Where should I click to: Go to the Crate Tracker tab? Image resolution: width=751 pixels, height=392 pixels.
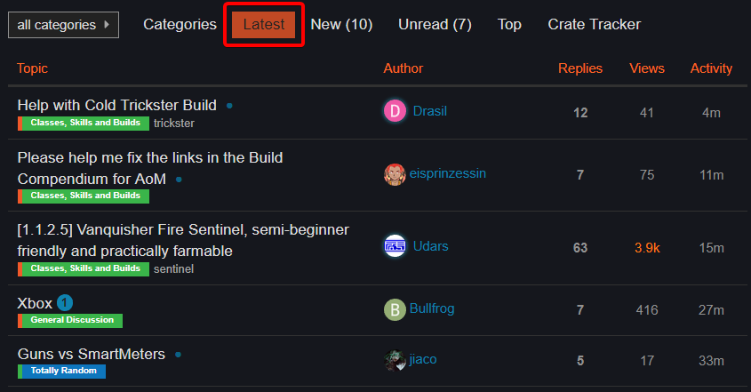pyautogui.click(x=594, y=24)
